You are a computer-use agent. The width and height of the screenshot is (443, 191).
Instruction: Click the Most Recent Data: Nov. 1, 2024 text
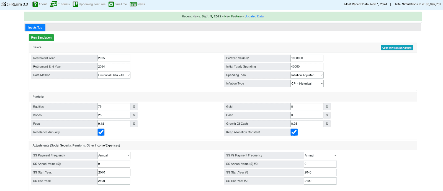click(366, 4)
